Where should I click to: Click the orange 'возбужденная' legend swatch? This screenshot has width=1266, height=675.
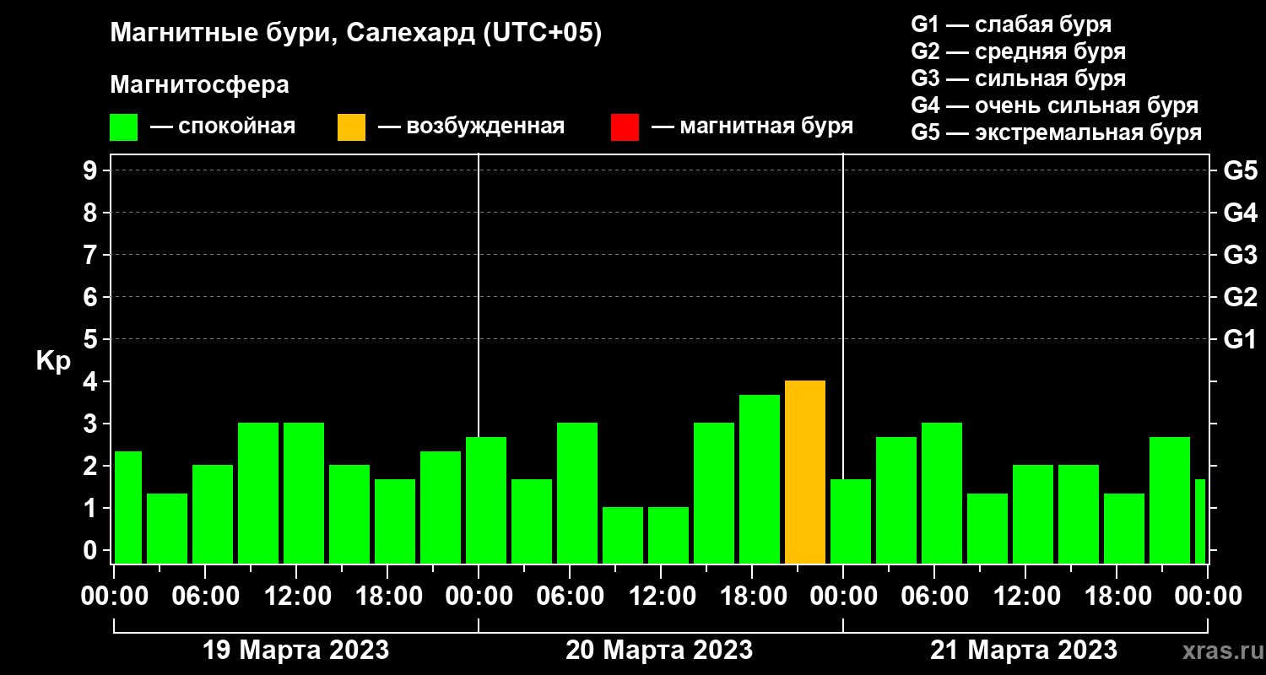coord(351,127)
